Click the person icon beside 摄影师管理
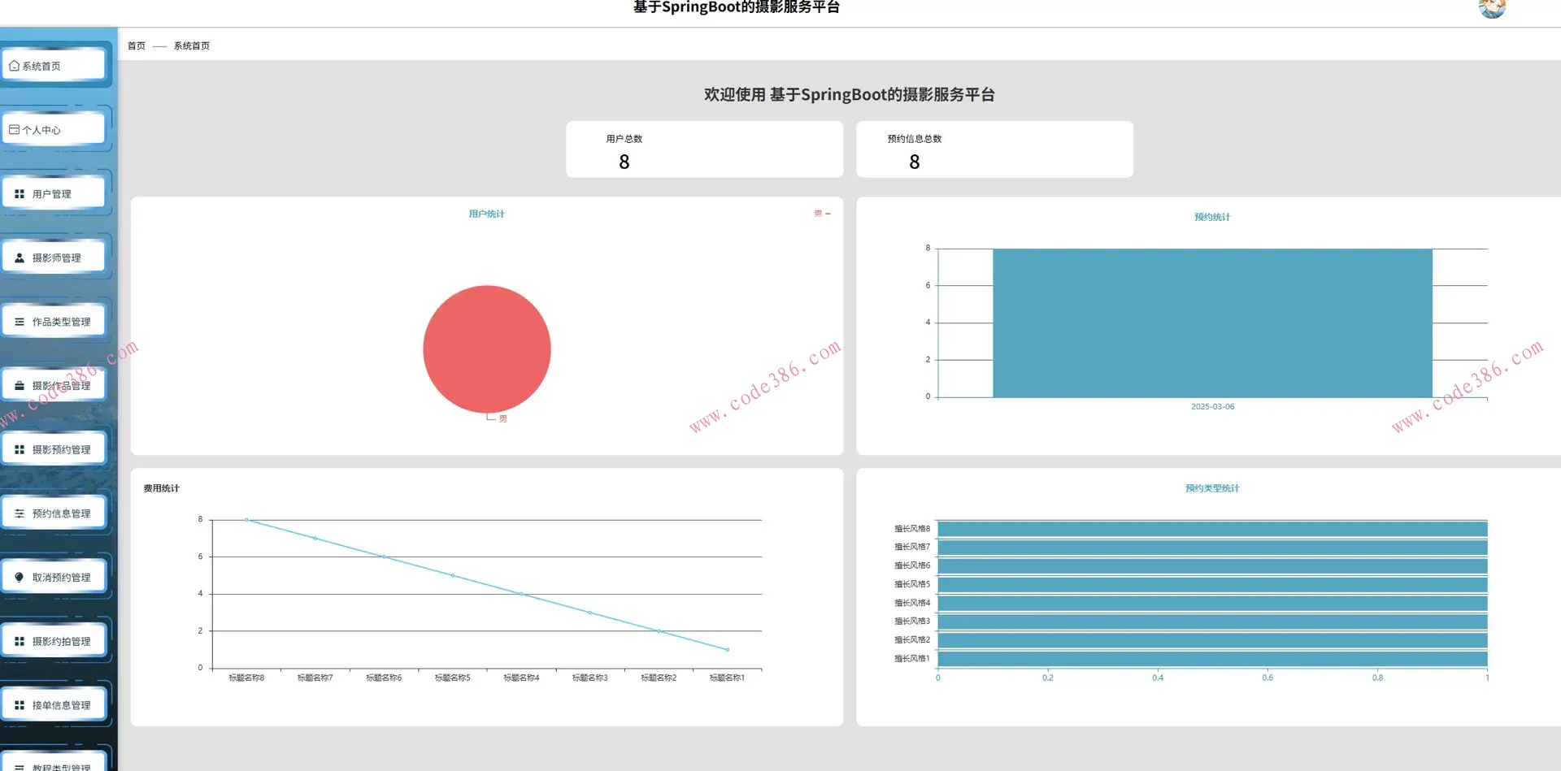This screenshot has width=1561, height=771. pyautogui.click(x=20, y=258)
